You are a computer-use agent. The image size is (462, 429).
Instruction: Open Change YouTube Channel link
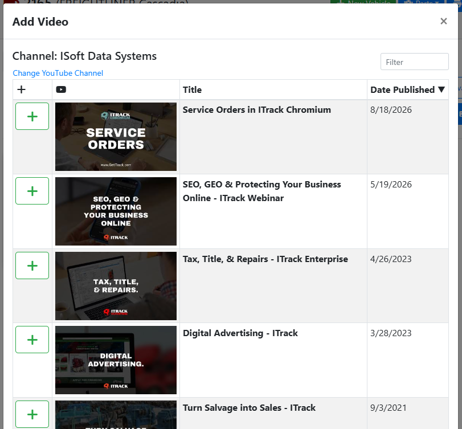point(58,73)
